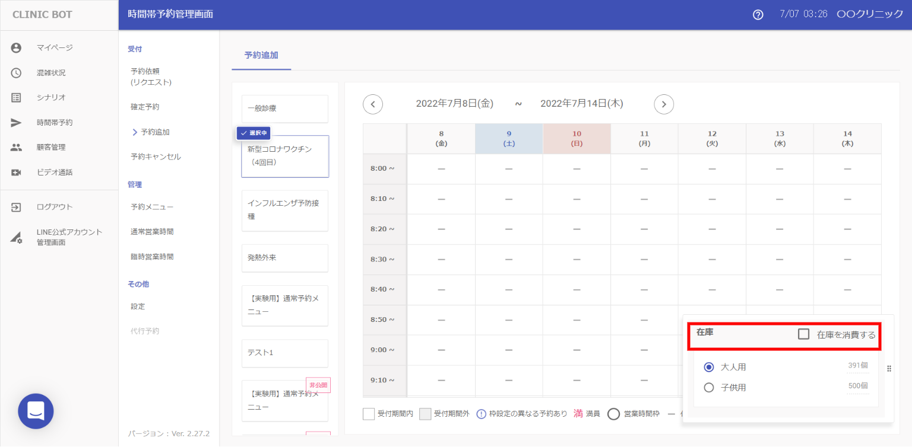Open the chat support bubble
Screen dimensions: 912x447
(36, 411)
